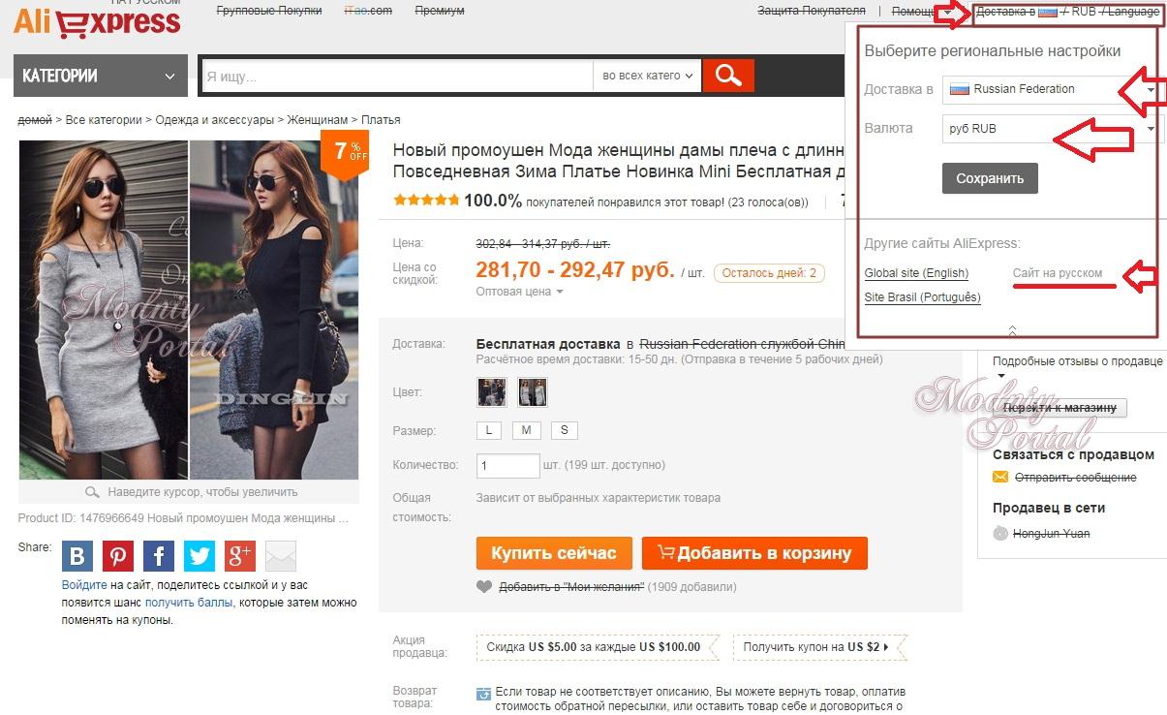The width and height of the screenshot is (1167, 715).
Task: Click the zoom magnifier under product image
Action: click(x=92, y=492)
